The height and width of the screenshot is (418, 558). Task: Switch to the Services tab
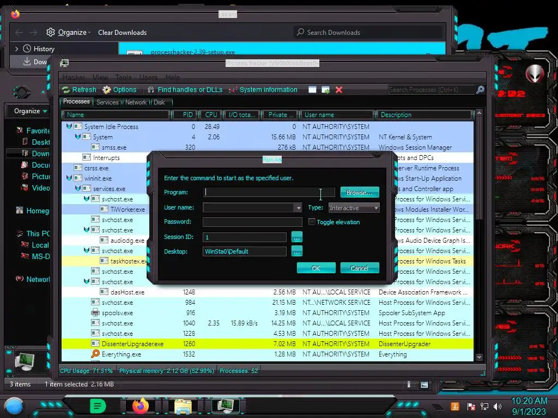pyautogui.click(x=107, y=102)
